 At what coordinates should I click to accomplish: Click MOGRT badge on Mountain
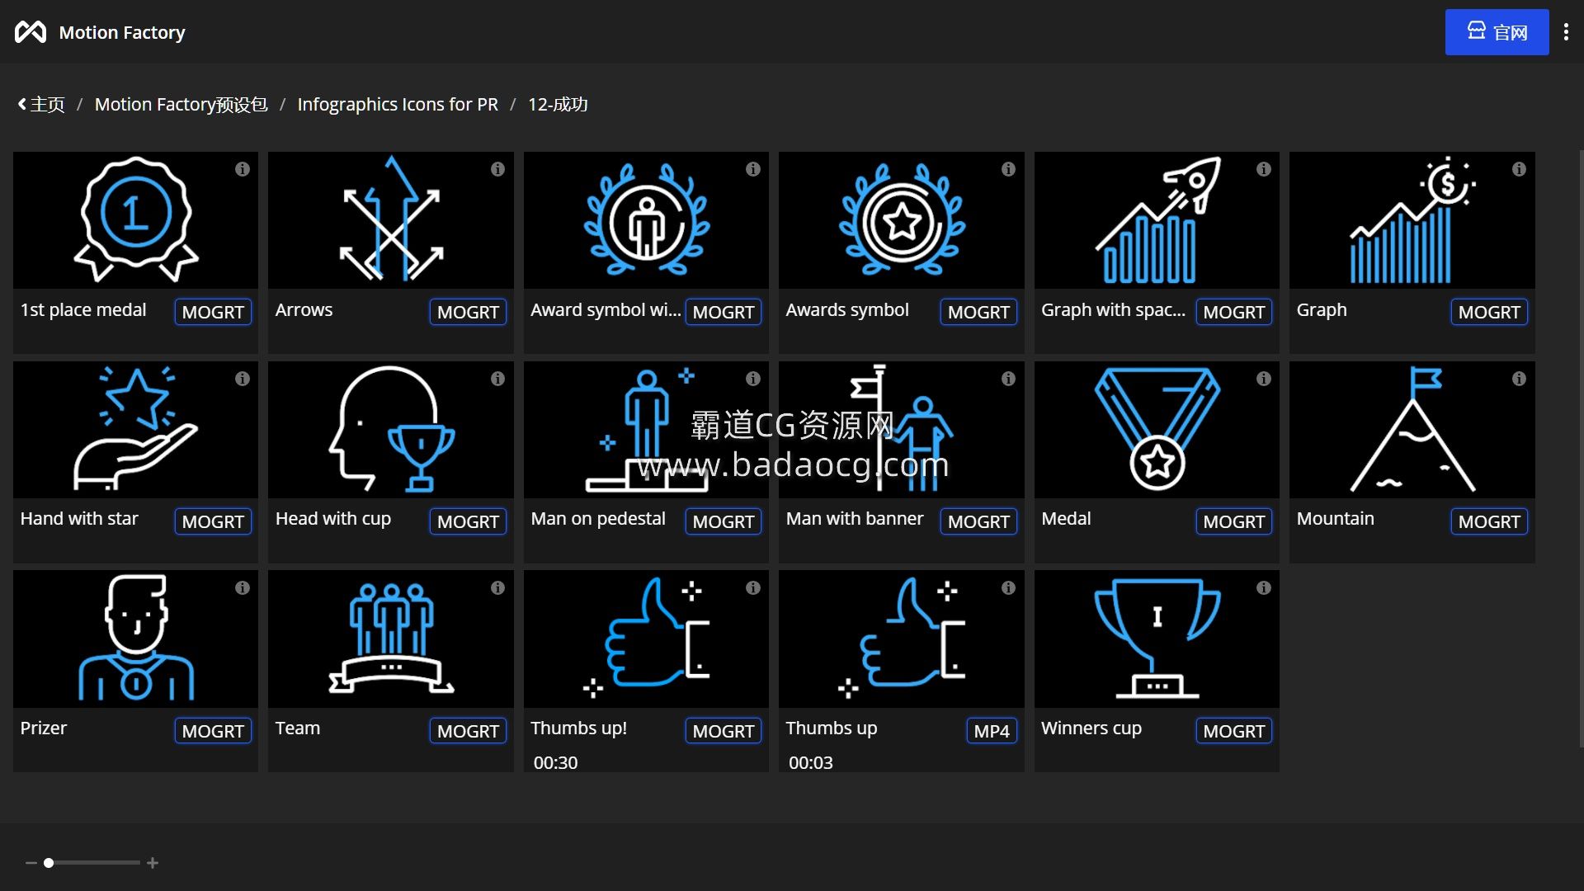click(1489, 521)
